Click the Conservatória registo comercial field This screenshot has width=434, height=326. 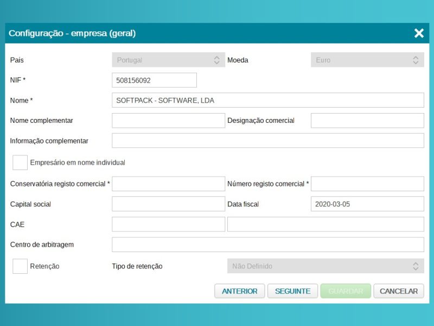168,184
